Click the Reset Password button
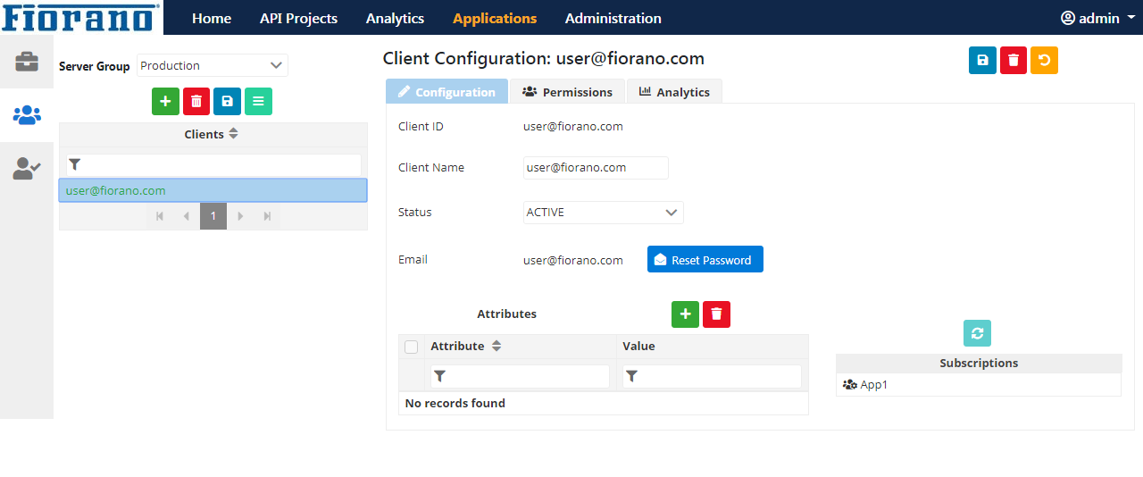 point(705,259)
